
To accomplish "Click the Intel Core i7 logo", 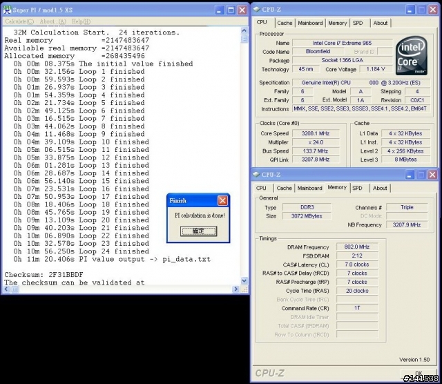I will (412, 56).
